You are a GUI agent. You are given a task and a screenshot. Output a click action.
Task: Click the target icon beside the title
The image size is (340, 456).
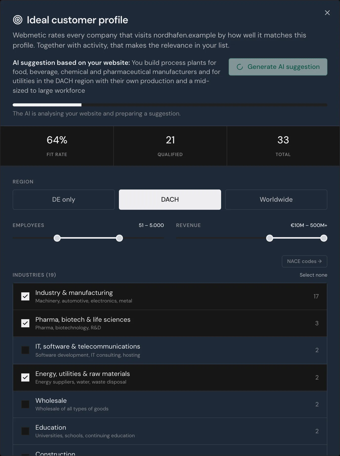click(x=18, y=20)
